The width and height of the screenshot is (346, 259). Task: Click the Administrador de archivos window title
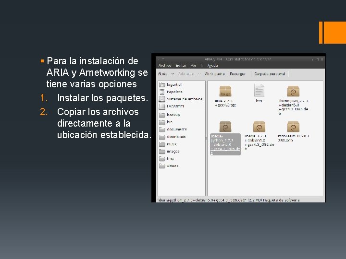238,59
